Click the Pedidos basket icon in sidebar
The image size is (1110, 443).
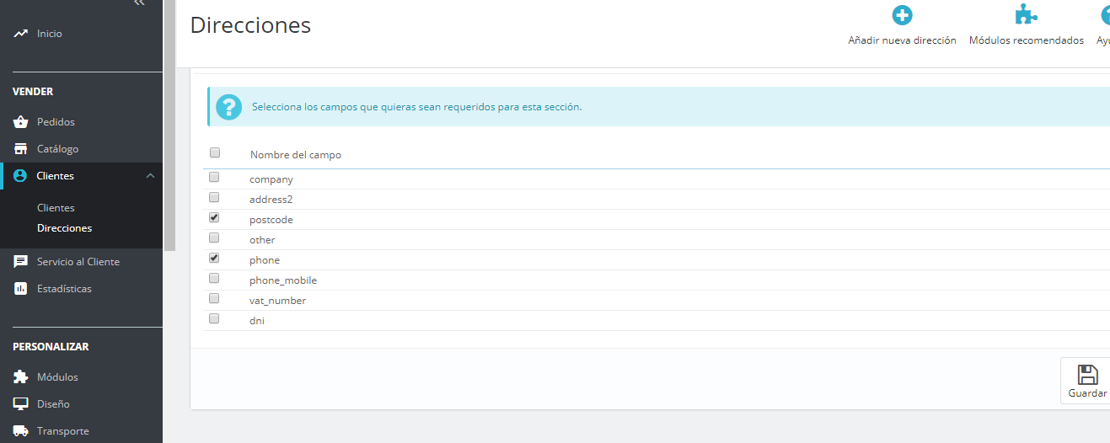click(21, 122)
